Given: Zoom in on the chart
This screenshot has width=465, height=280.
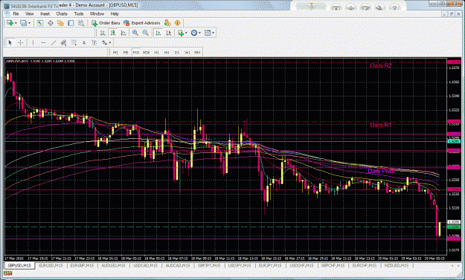Looking at the screenshot, I should tap(135, 33).
